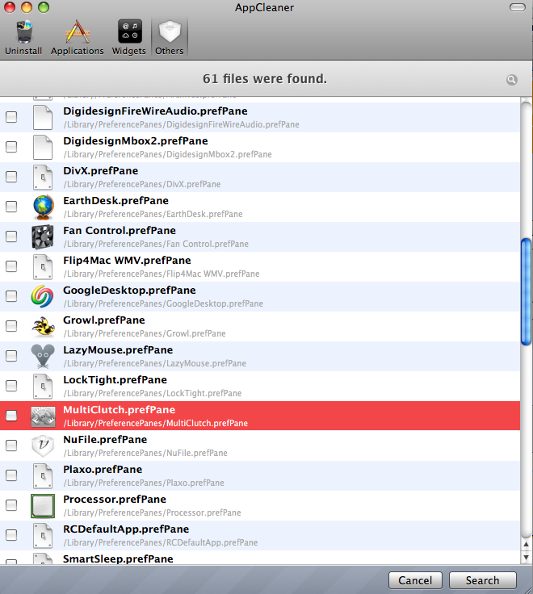Click the path /Library/PreferencePanes/NuFile.prefPane
Viewport: 533px width, 594px height.
point(145,453)
